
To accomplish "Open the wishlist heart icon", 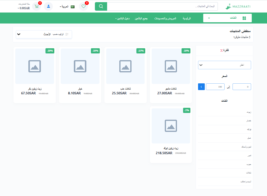I will tap(83, 6).
